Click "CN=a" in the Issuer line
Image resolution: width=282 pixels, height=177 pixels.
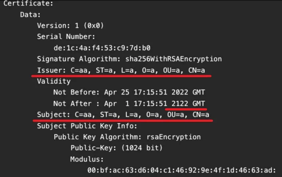[200, 70]
